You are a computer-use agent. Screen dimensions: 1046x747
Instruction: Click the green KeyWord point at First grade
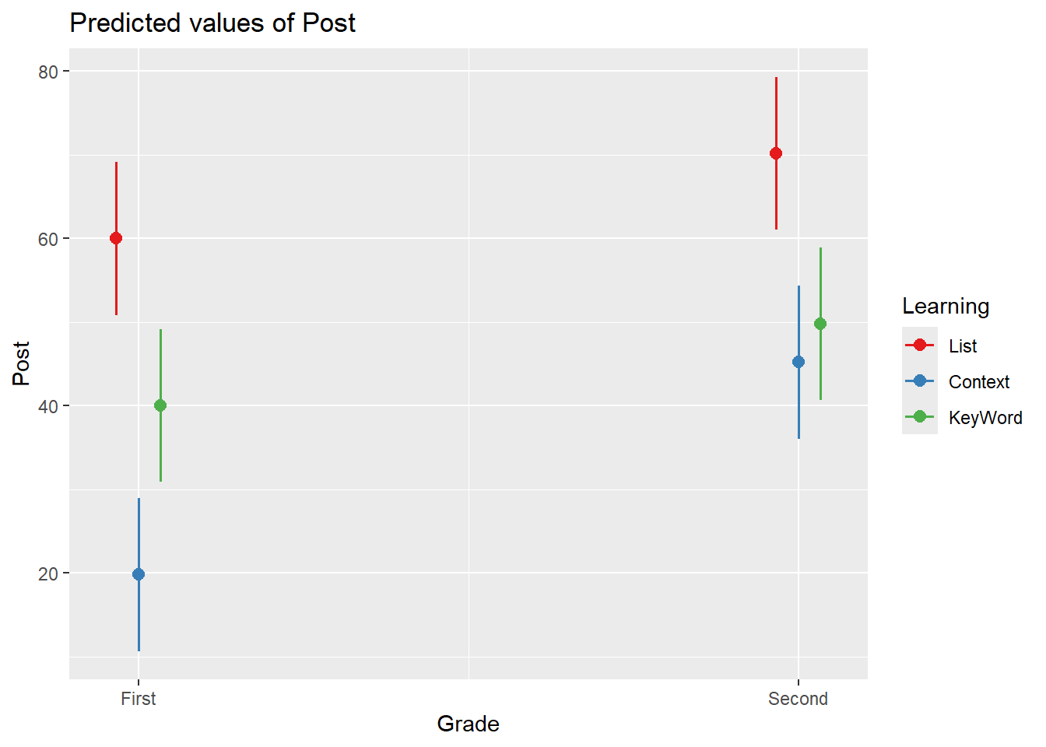(160, 405)
